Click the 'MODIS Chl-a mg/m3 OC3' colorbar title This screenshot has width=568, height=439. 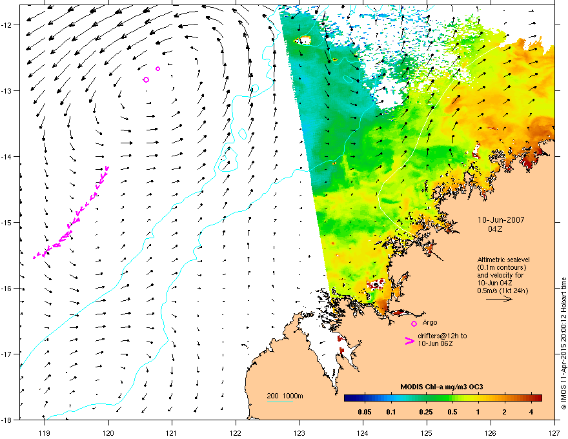(x=441, y=387)
